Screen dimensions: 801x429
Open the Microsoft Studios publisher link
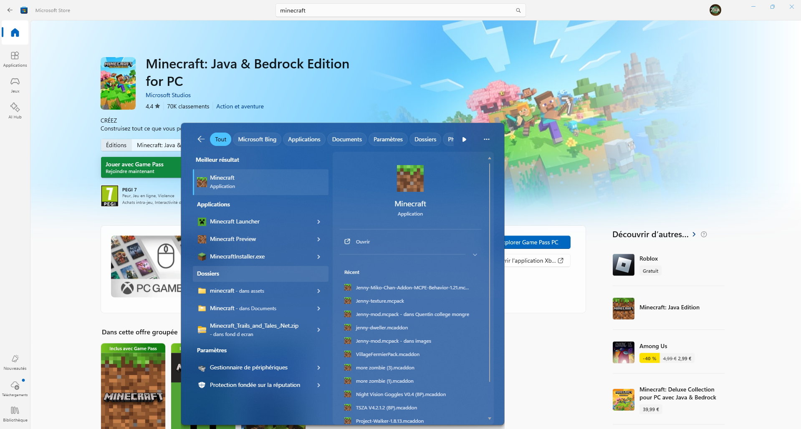pos(168,95)
